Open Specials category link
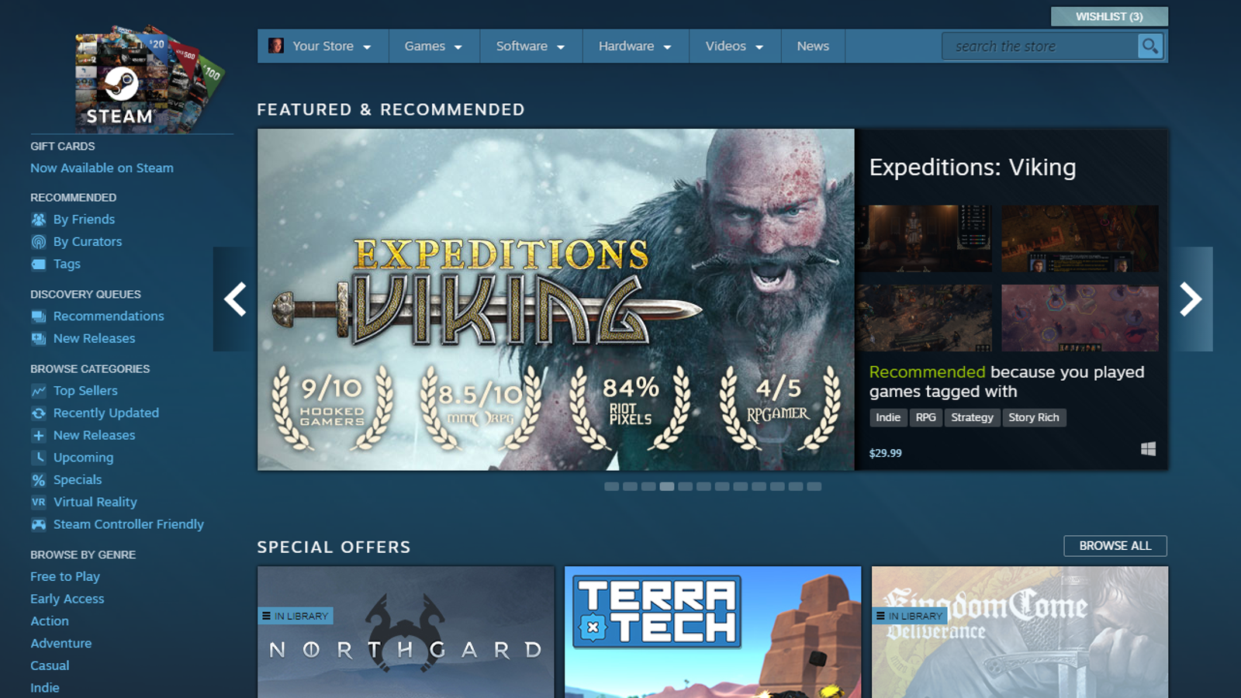This screenshot has width=1241, height=698. (78, 480)
